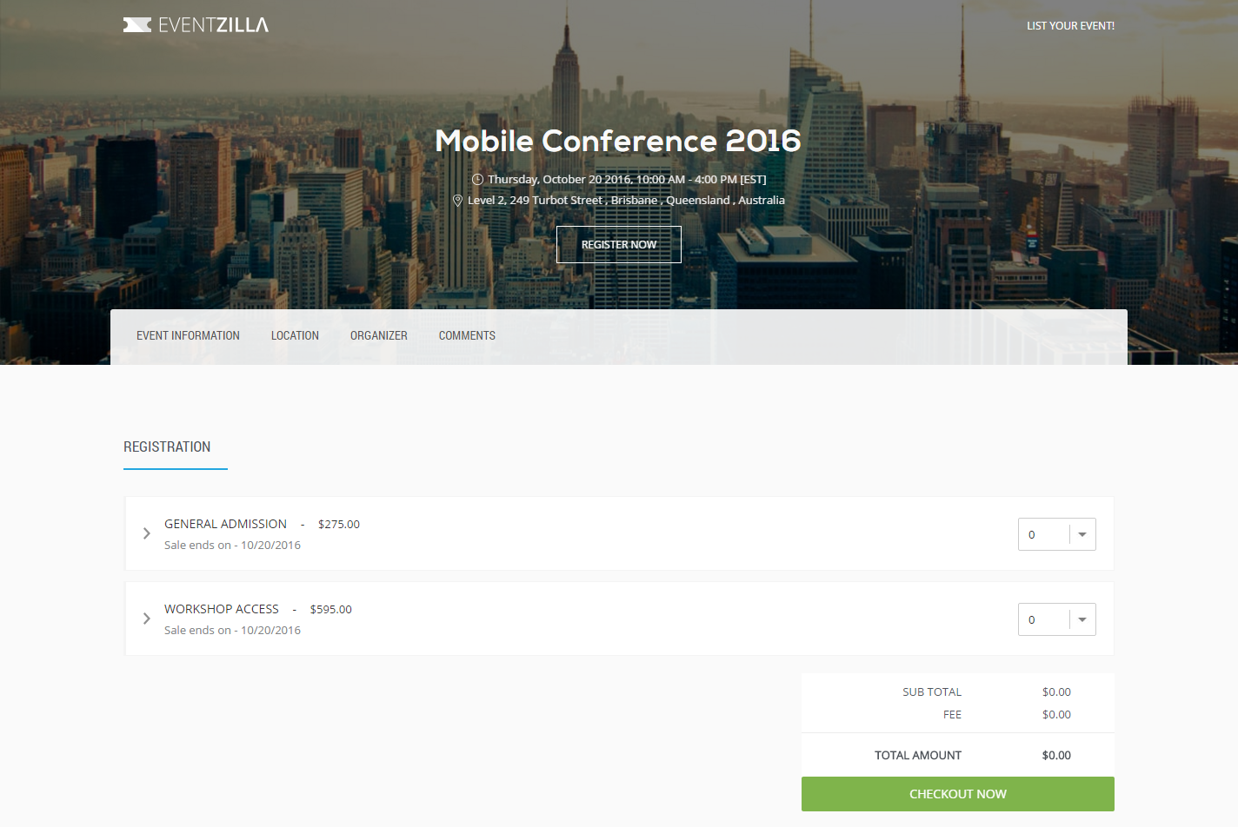1238x827 pixels.
Task: Click the REGISTER NOW button
Action: [x=619, y=244]
